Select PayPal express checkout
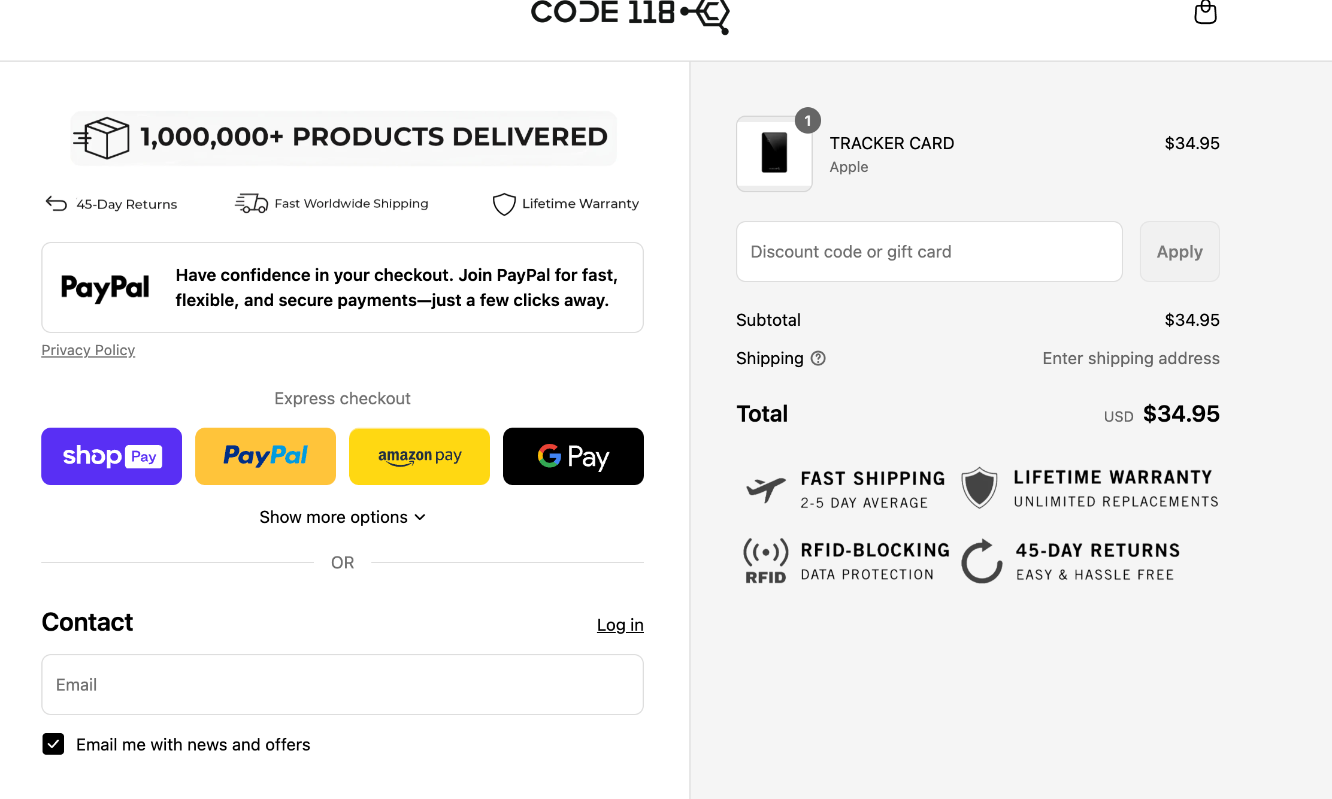The width and height of the screenshot is (1332, 799). [x=265, y=456]
